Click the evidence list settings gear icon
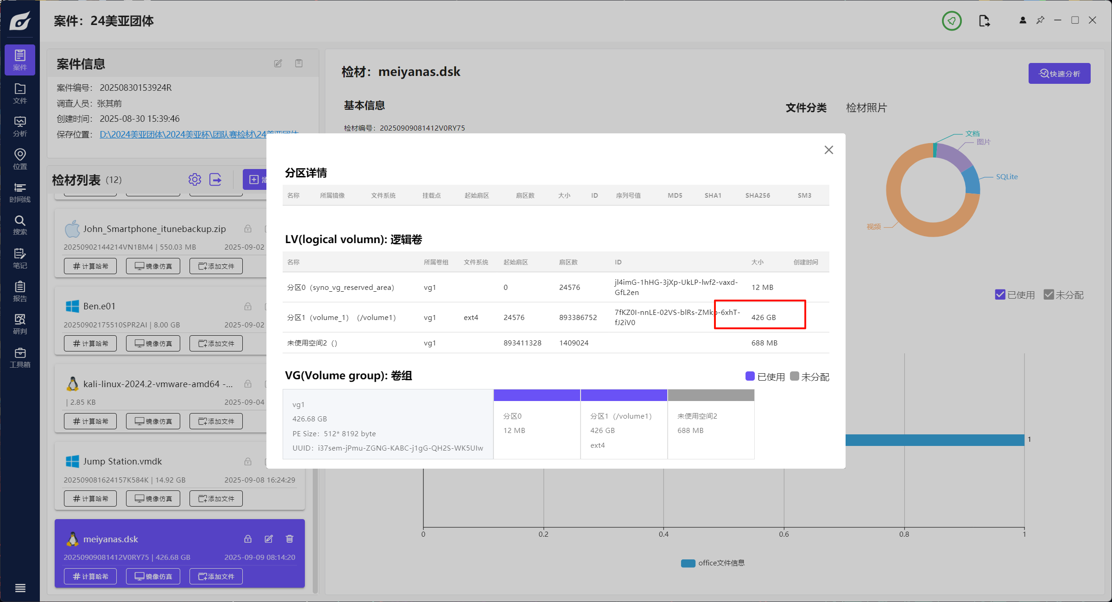1112x602 pixels. (195, 180)
